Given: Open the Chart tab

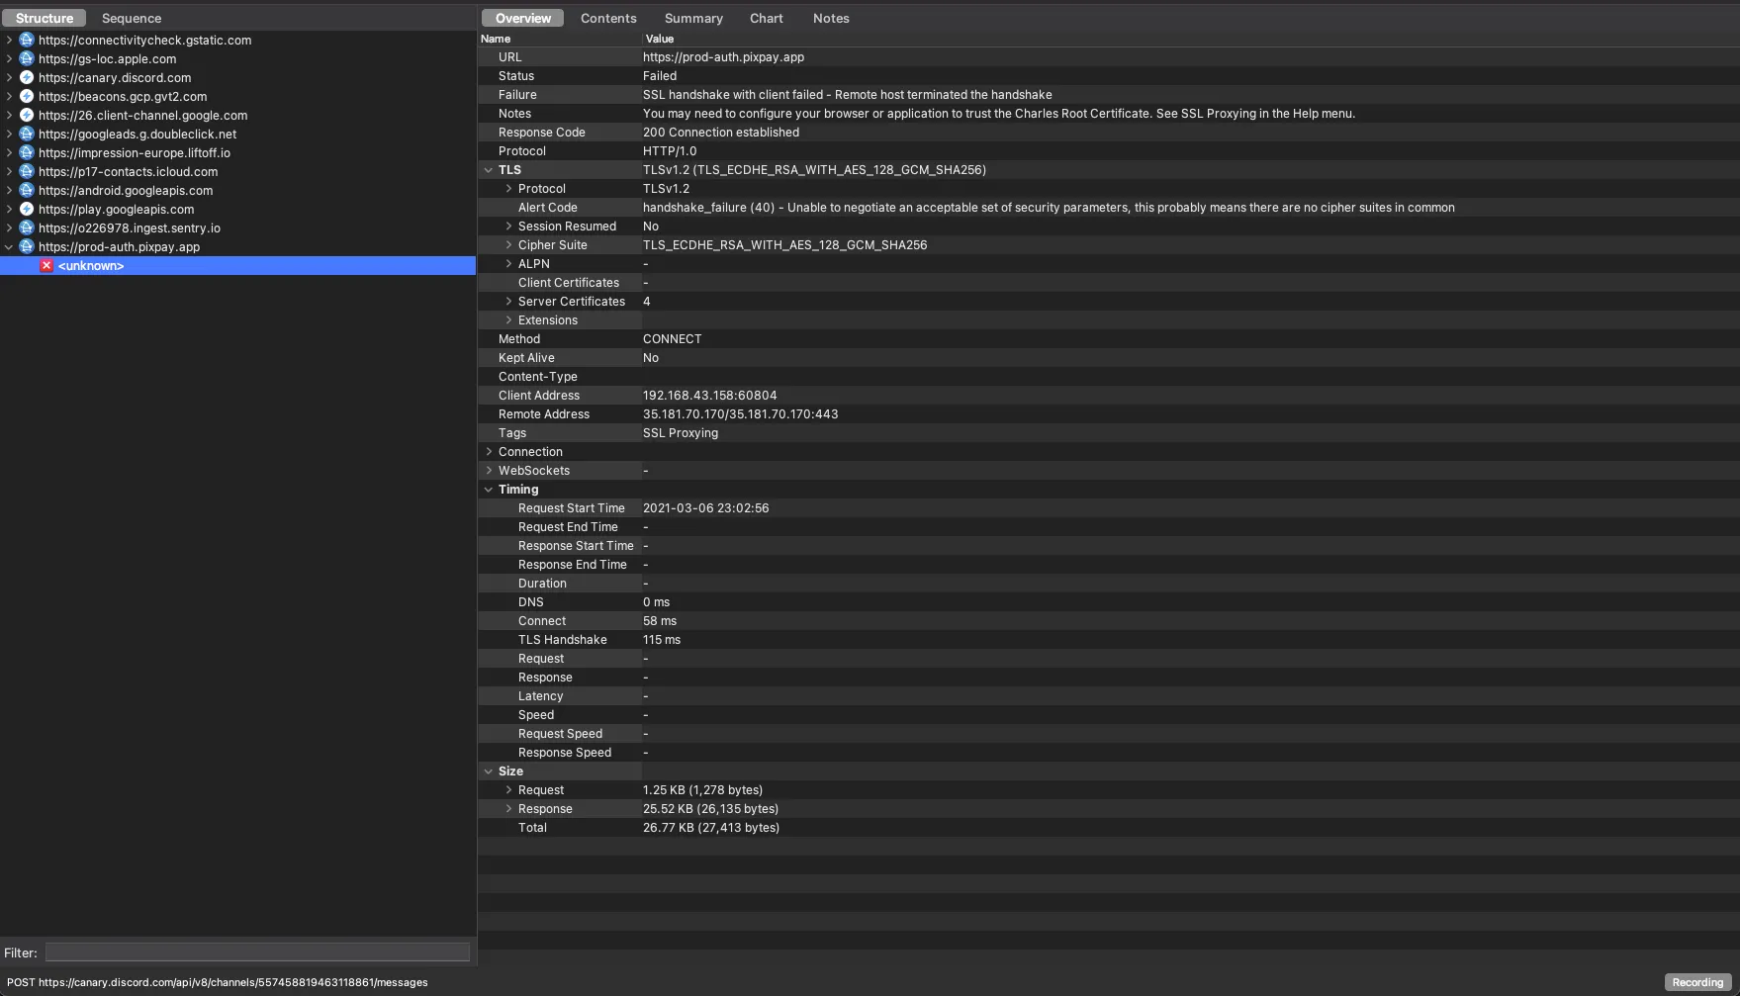Looking at the screenshot, I should (766, 19).
